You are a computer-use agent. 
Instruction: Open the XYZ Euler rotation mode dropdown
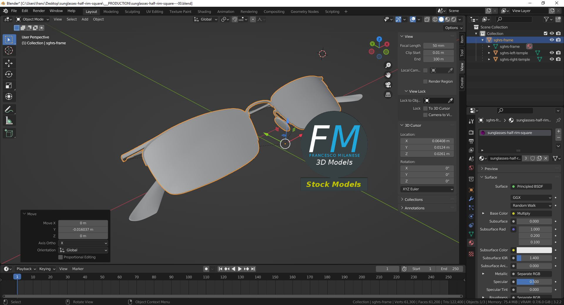coord(427,189)
